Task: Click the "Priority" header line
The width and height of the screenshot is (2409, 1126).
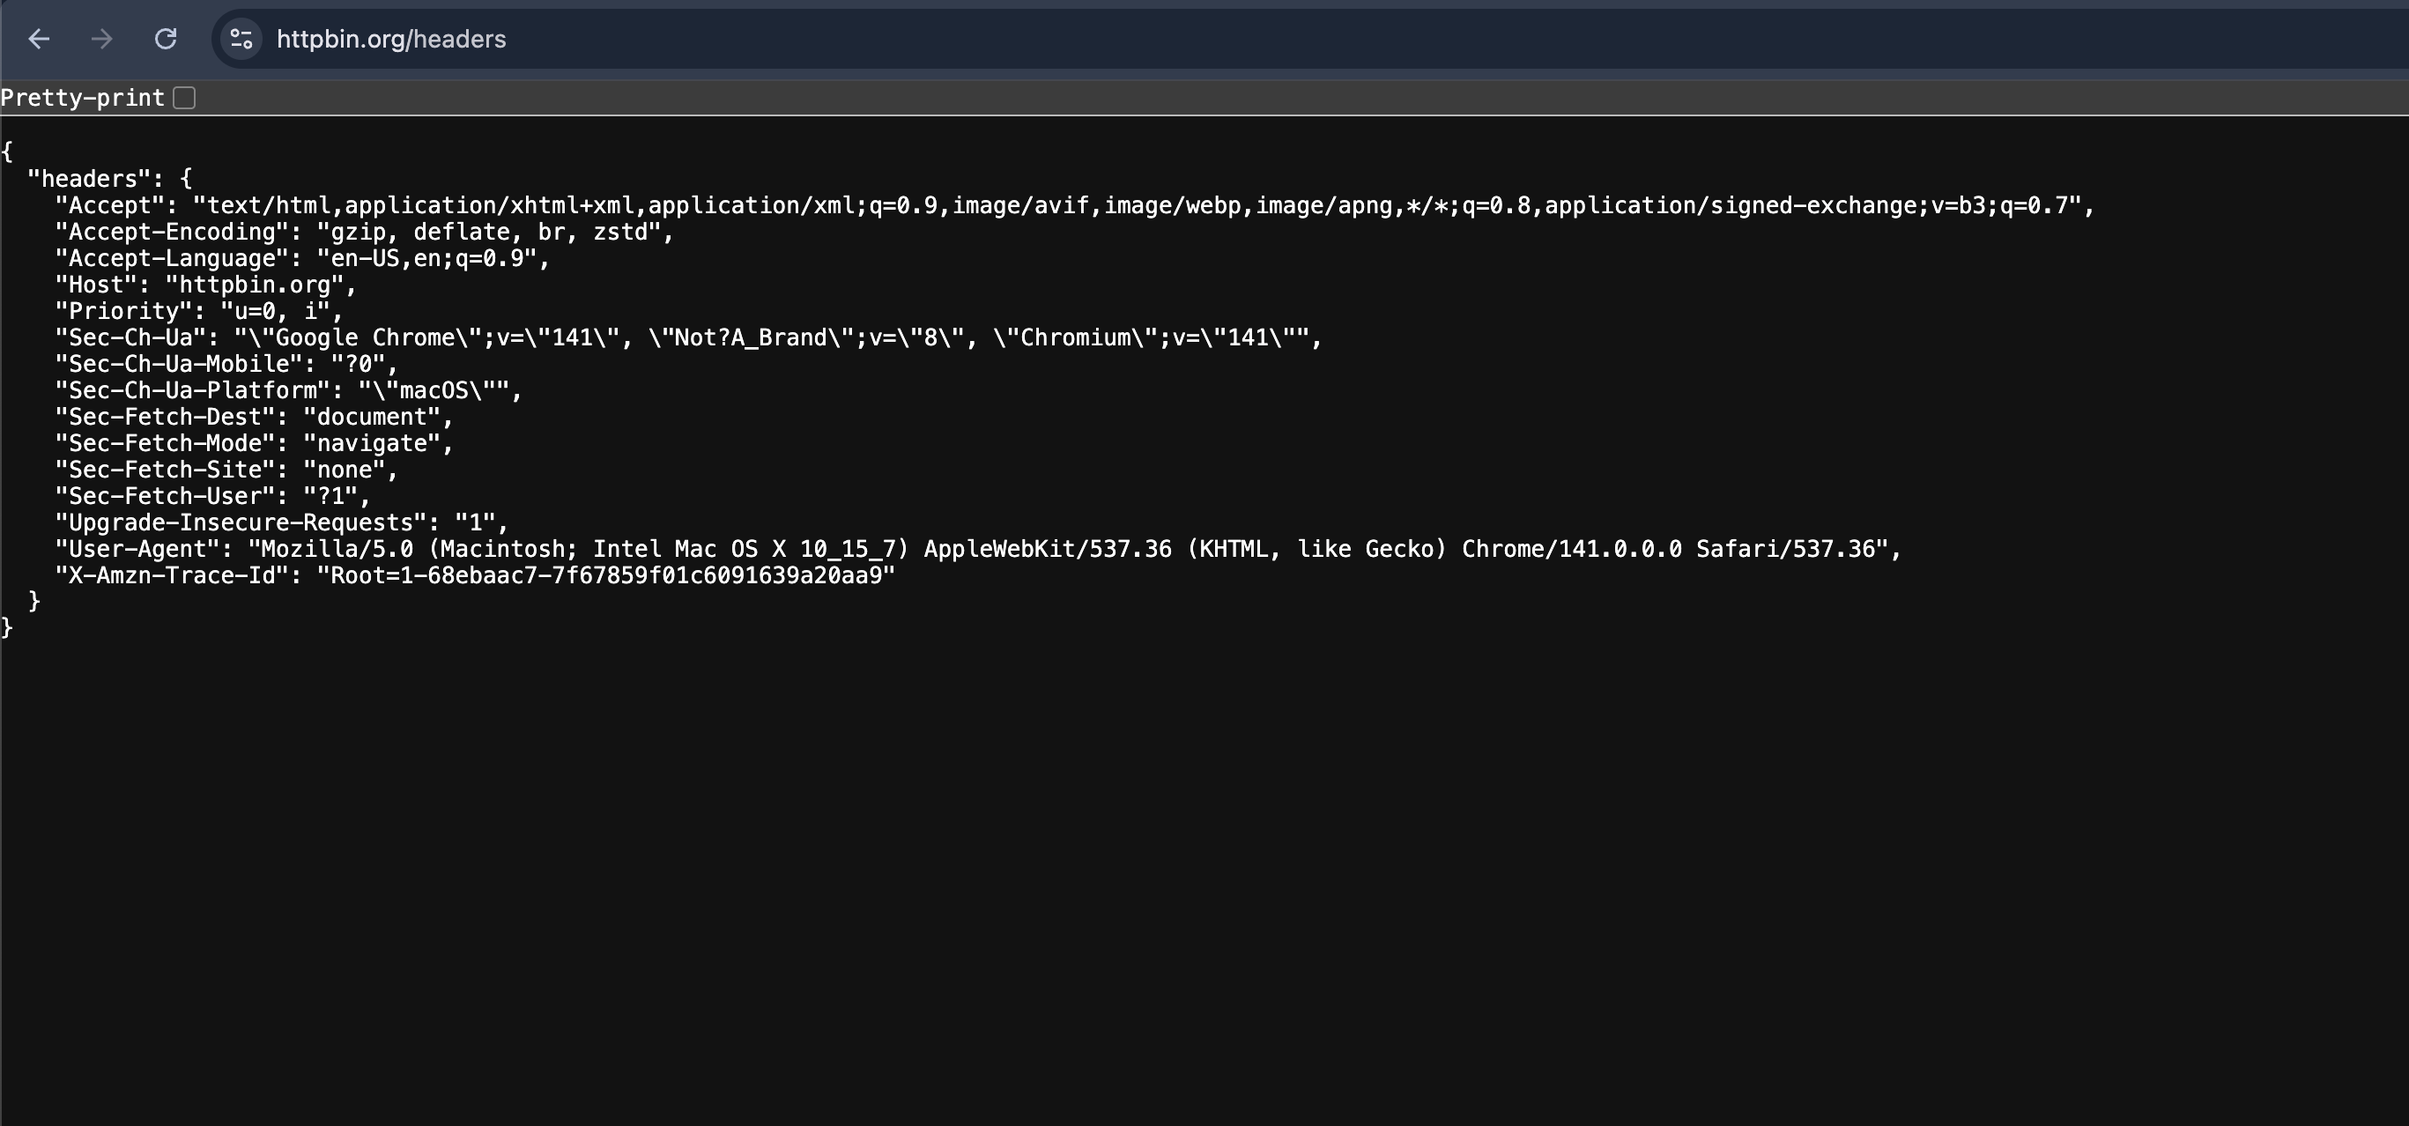Action: click(x=198, y=310)
